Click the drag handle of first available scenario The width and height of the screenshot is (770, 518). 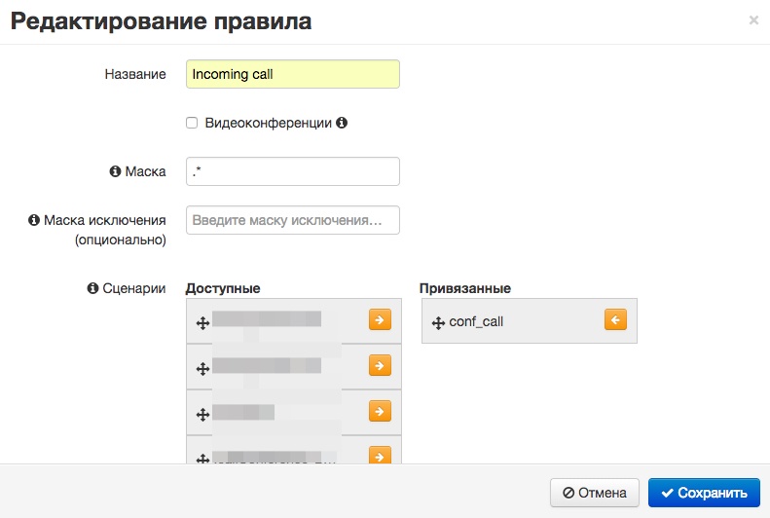click(x=202, y=323)
